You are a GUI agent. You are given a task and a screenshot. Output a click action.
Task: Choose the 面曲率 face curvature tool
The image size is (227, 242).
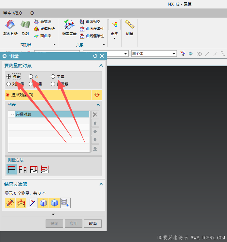coord(43,36)
